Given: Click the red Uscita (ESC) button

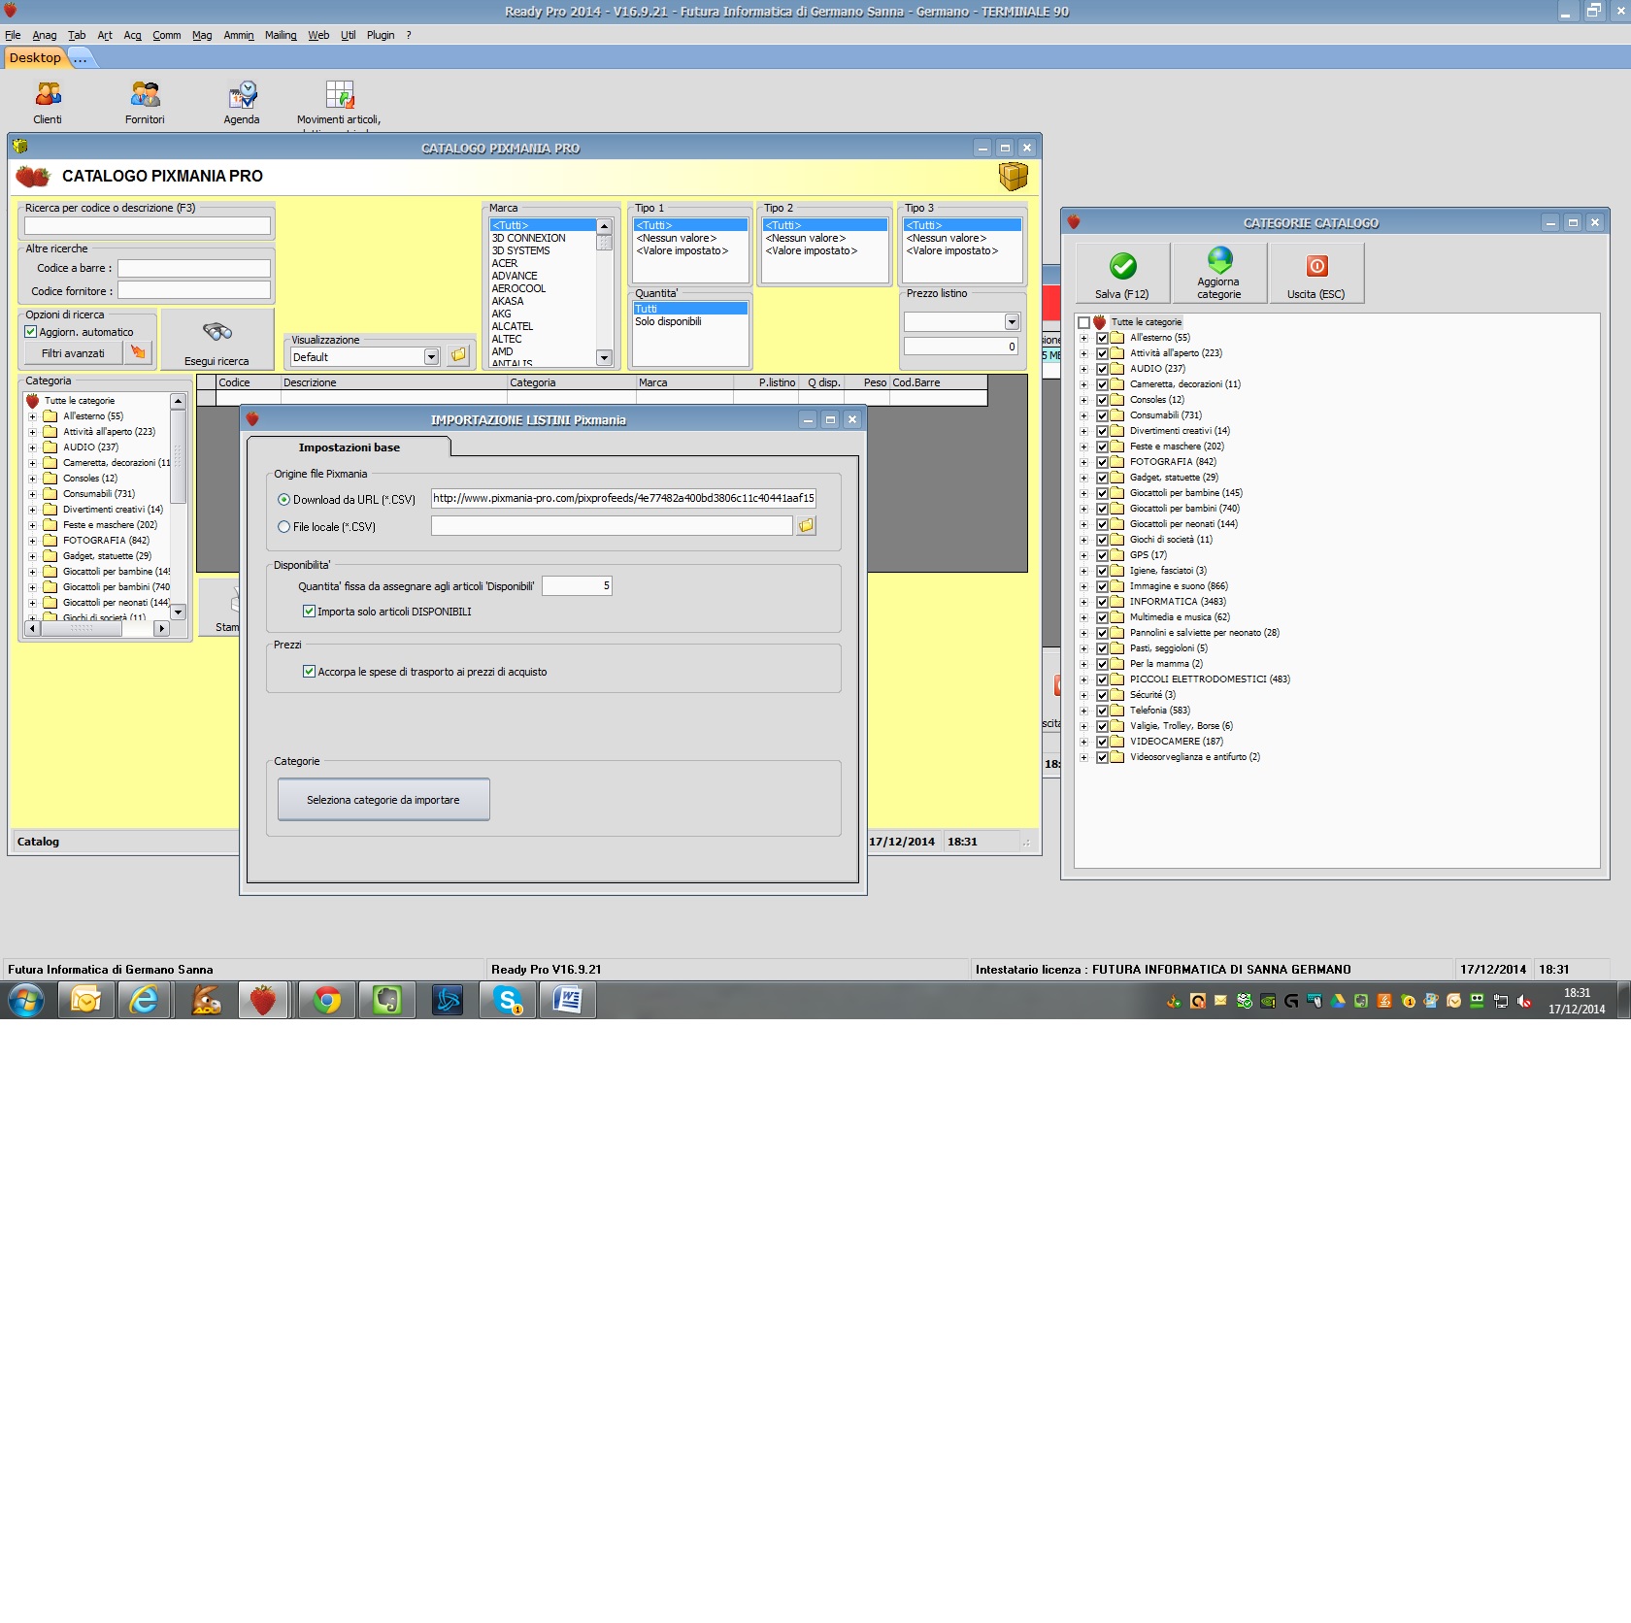Looking at the screenshot, I should coord(1316,273).
